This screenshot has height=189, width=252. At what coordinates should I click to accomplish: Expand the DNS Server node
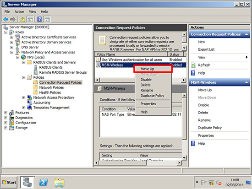tap(12, 47)
